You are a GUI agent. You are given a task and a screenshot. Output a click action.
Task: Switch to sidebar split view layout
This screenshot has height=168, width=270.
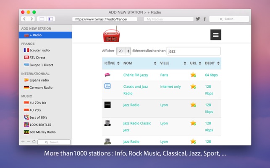[x=51, y=19]
